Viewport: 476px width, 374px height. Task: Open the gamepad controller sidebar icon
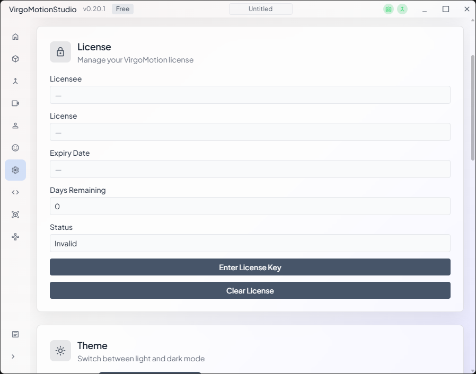coord(15,237)
